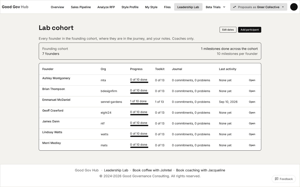The height and width of the screenshot is (187, 300).
Task: Expand the Beta Trials dropdown
Action: (215, 7)
